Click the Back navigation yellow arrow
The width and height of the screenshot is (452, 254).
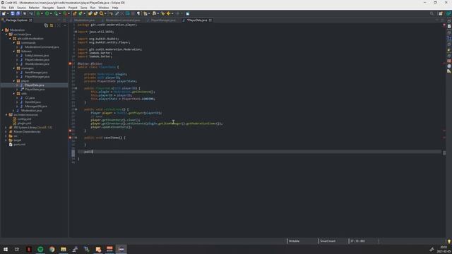point(169,13)
